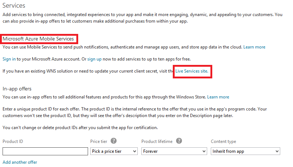Screen dimensions: 293x167
Task: Focus the Product ID input field
Action: pos(45,151)
